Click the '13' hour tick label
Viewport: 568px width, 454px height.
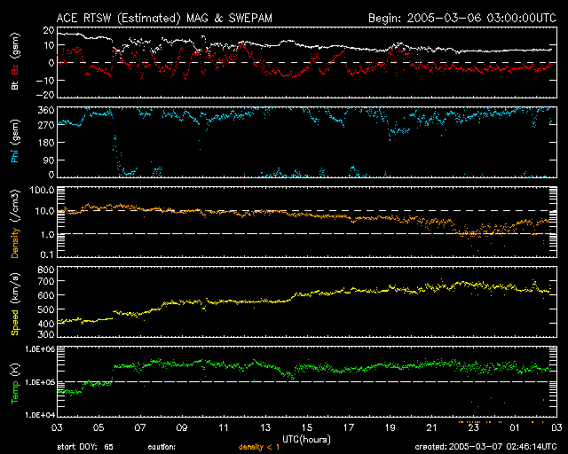(x=265, y=427)
